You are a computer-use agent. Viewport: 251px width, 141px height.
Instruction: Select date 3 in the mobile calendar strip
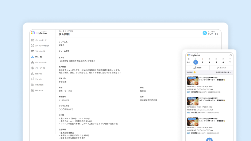(202, 63)
